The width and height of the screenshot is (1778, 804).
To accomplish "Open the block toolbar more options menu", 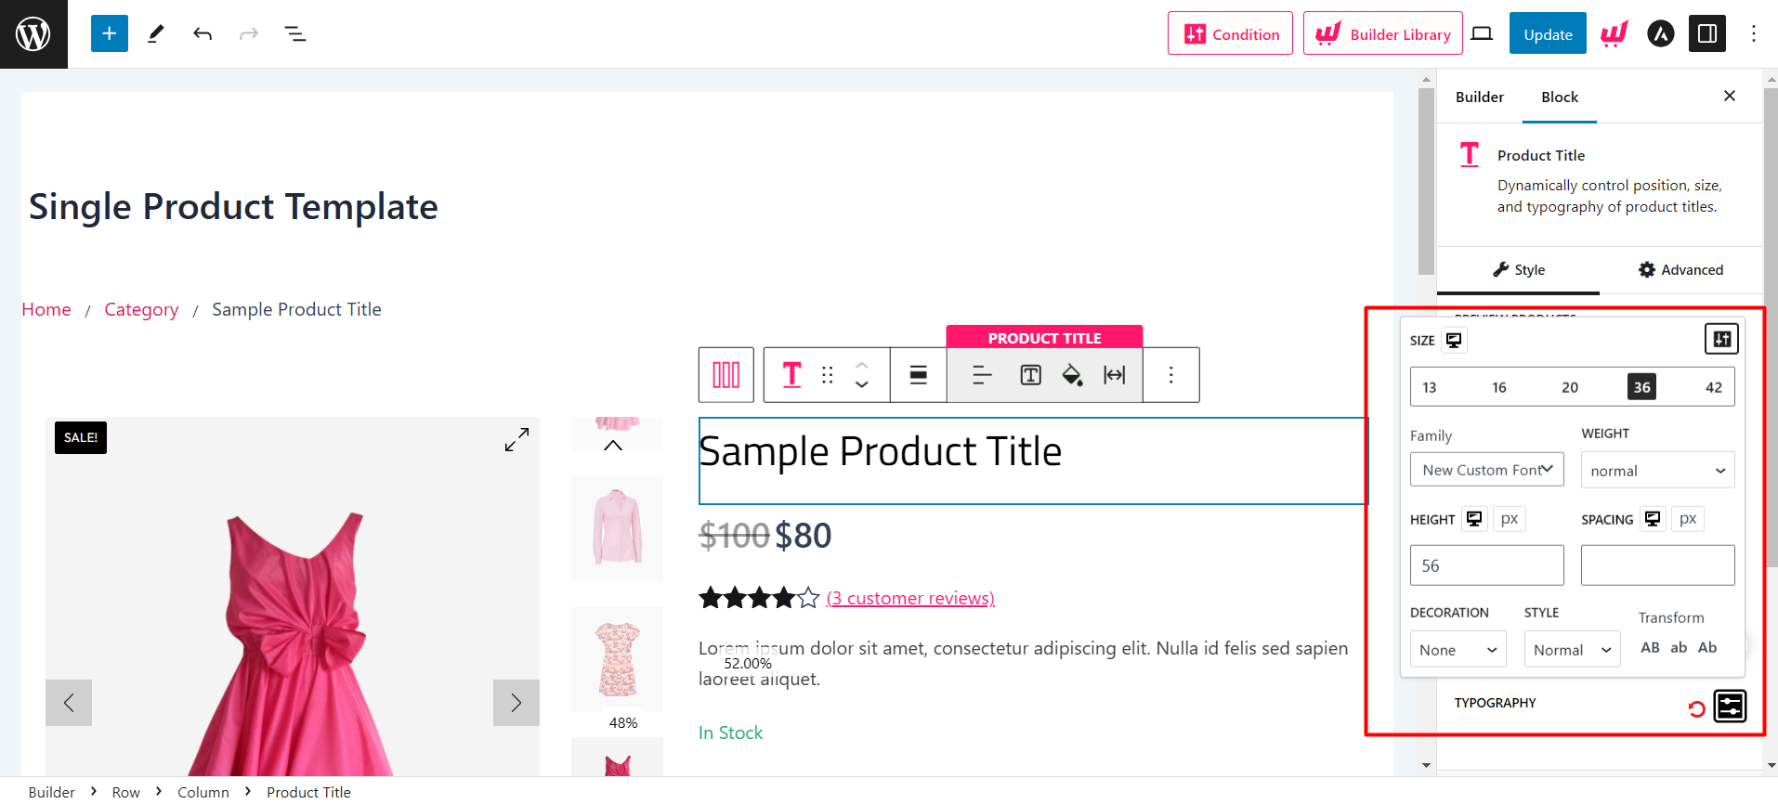I will coord(1171,375).
